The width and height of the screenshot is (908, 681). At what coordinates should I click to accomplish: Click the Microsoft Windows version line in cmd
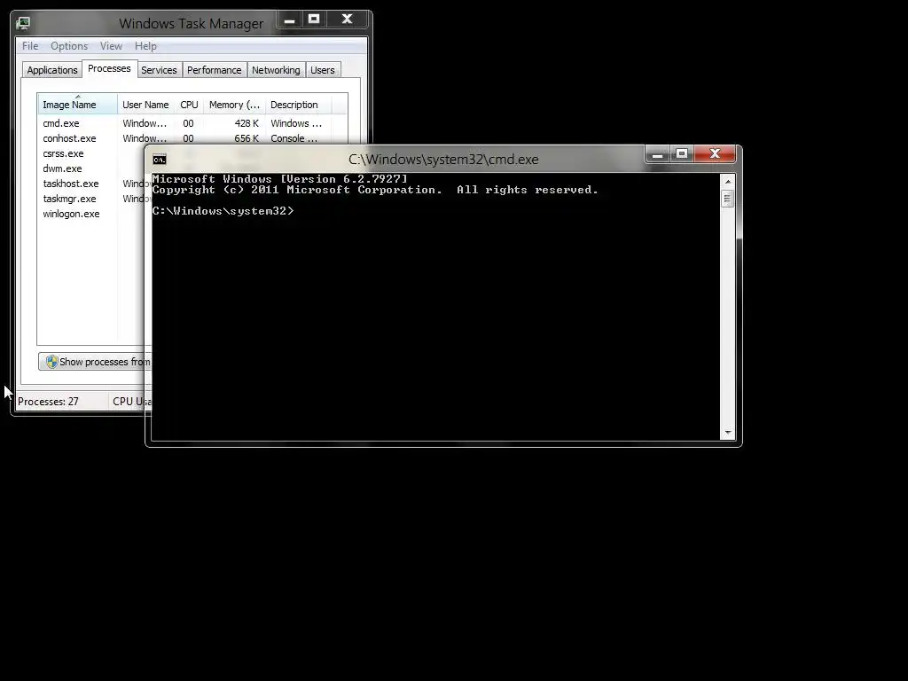280,179
